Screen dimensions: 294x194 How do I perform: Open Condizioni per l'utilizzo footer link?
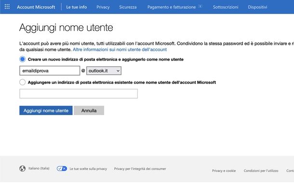[261, 171]
